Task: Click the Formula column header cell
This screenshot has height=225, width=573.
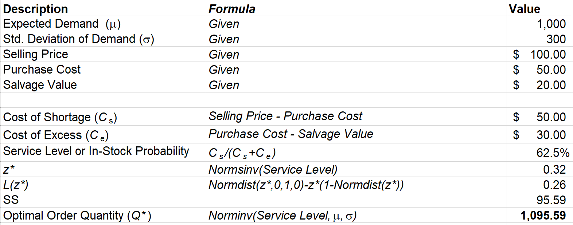Action: (x=356, y=9)
